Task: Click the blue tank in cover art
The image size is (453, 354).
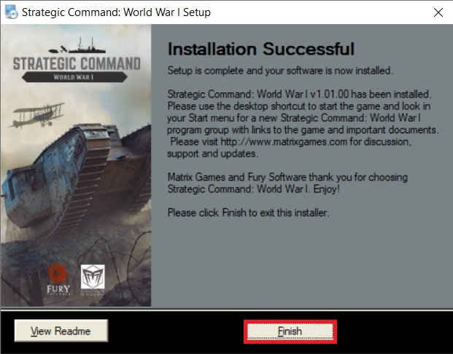Action: (x=75, y=173)
